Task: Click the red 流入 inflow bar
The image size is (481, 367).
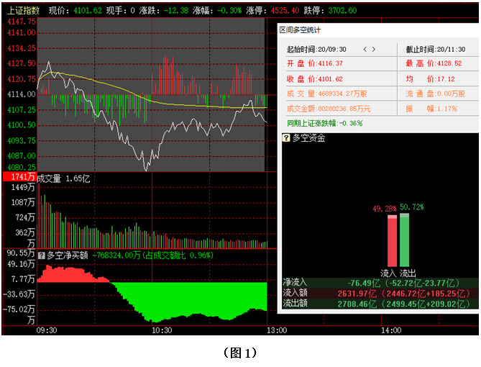Action: 392,240
